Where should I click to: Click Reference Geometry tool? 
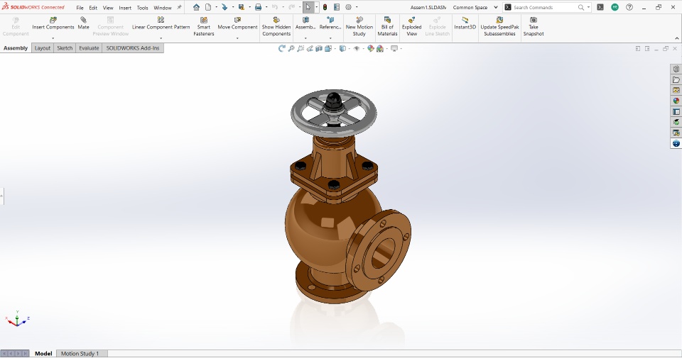pyautogui.click(x=330, y=23)
